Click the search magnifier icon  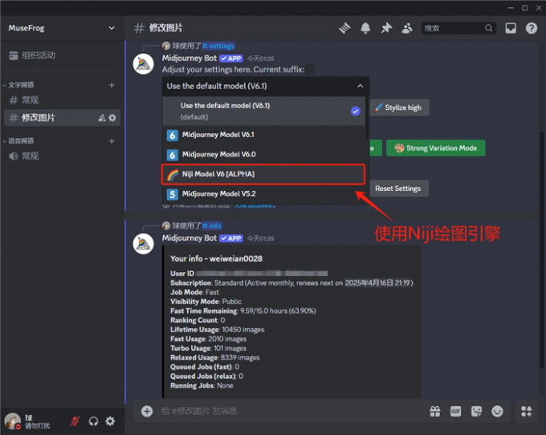click(488, 28)
